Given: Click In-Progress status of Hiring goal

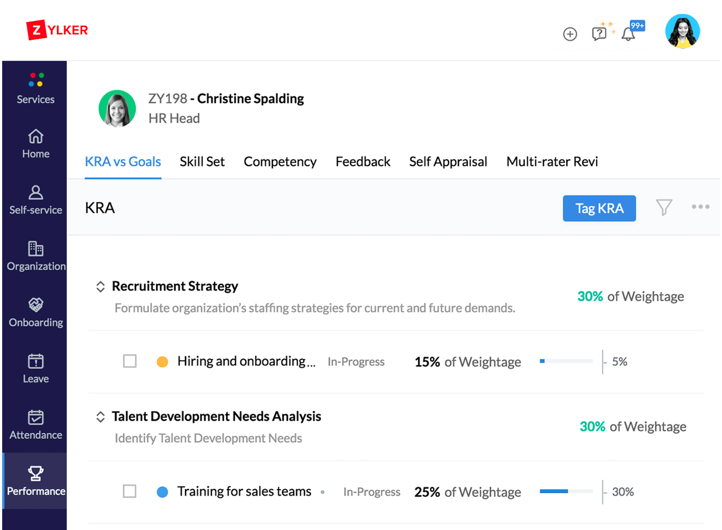Looking at the screenshot, I should [356, 362].
